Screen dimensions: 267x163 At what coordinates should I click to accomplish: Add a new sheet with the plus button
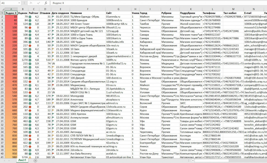pos(36,161)
